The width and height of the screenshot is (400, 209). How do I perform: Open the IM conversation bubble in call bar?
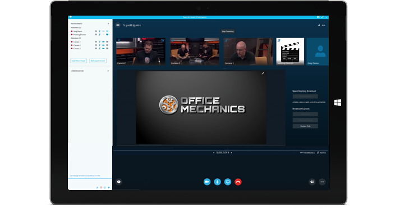118,182
